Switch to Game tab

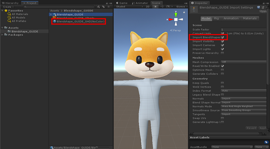click(122, 3)
